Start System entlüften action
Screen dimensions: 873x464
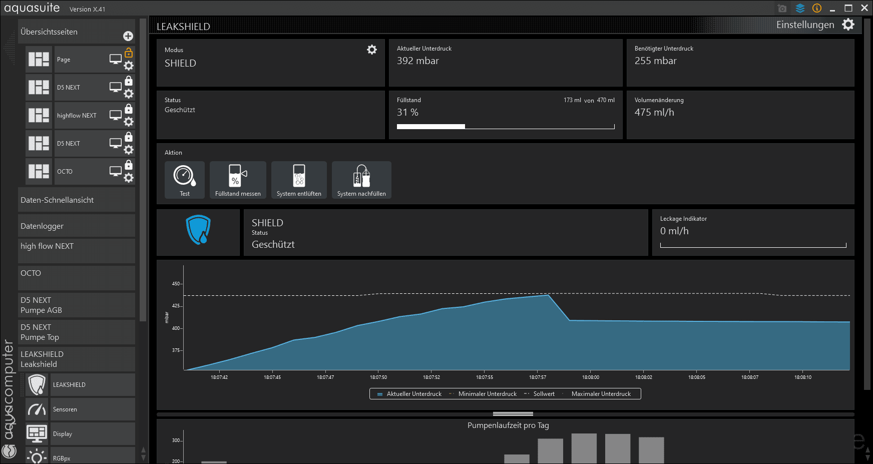click(x=299, y=180)
